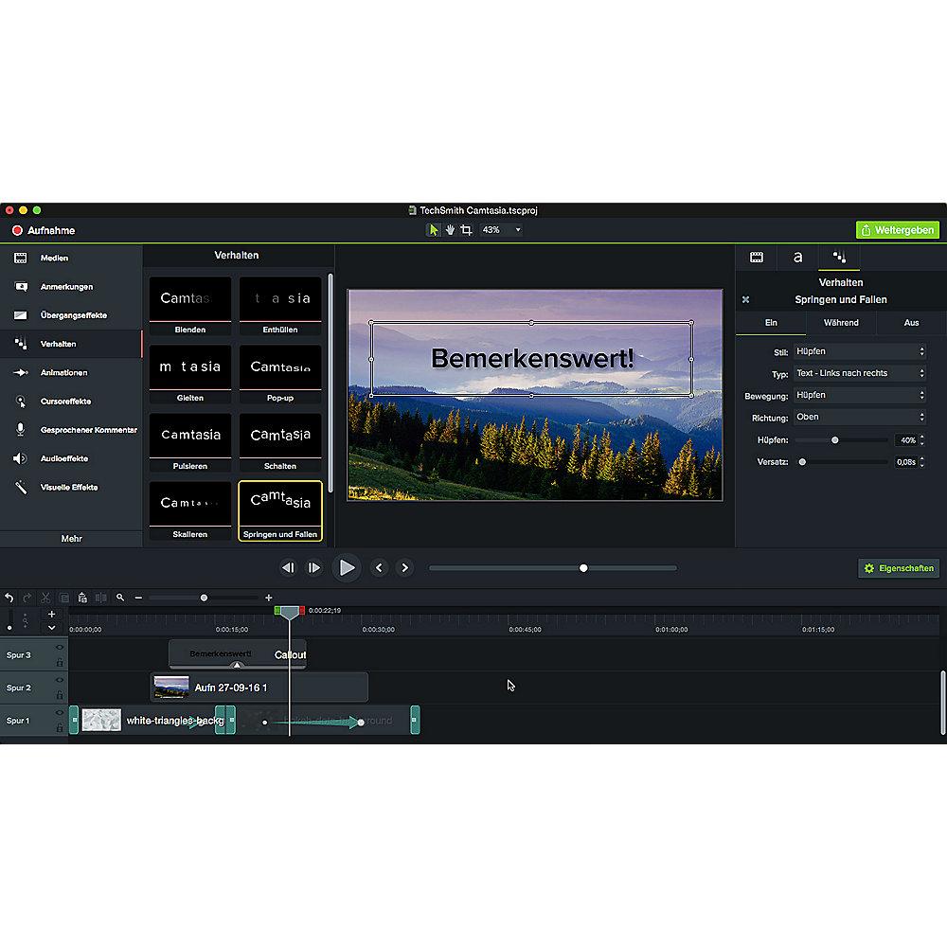947x947 pixels.
Task: Hide Spur 1 using eye icon
Action: point(60,713)
